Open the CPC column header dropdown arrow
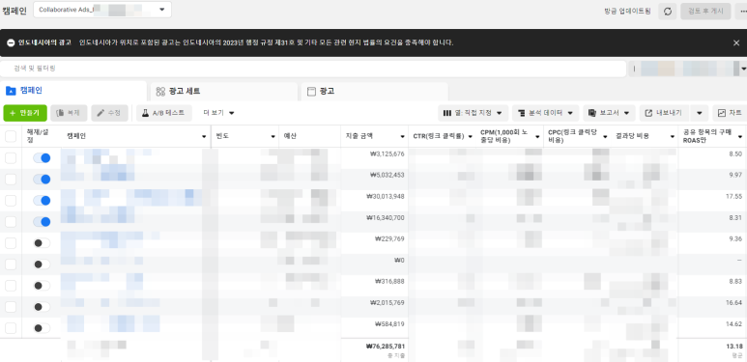Screen dimensions: 747x362 click(605, 136)
